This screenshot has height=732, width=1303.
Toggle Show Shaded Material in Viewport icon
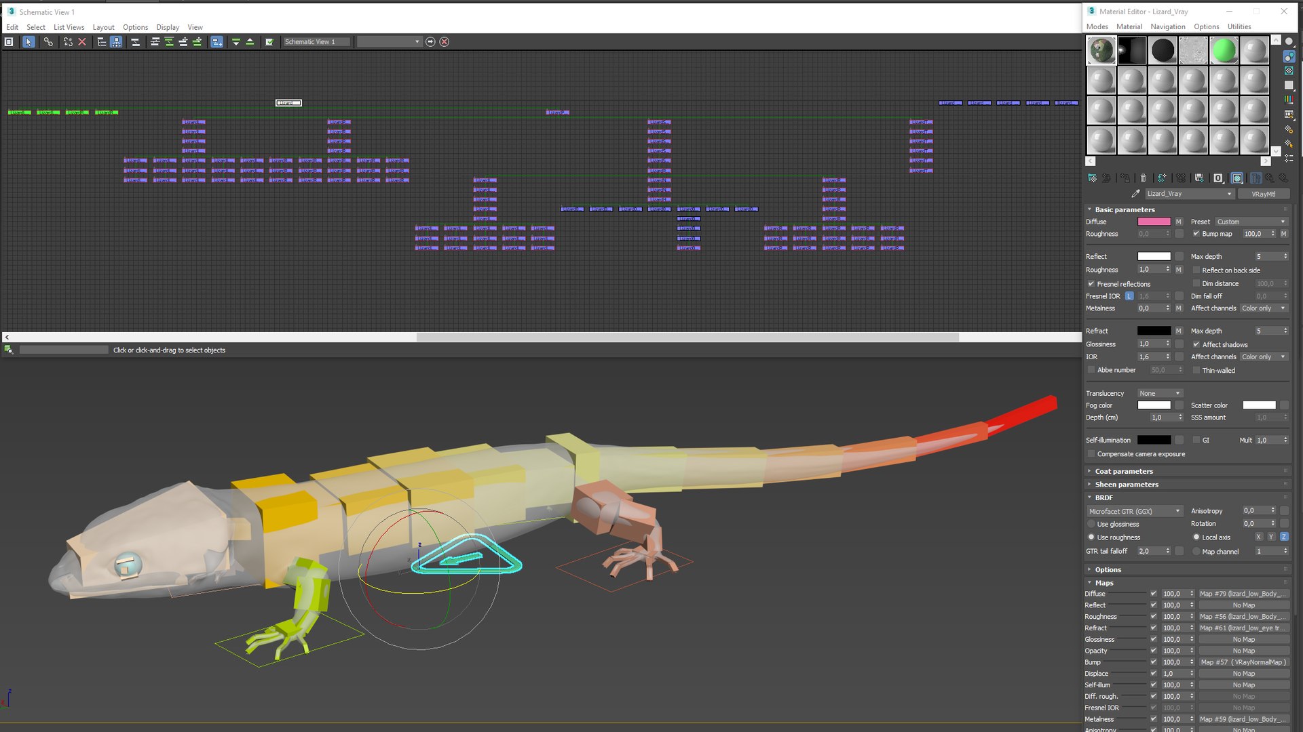1237,178
